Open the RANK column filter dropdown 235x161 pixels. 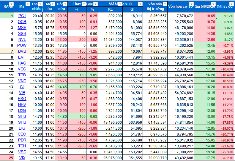coord(11,4)
